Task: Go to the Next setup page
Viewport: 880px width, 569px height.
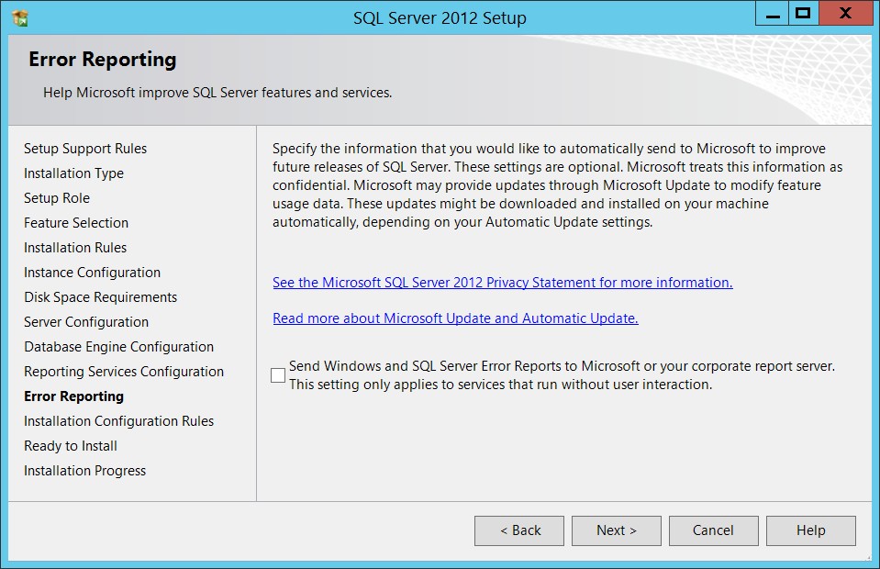Action: [617, 530]
